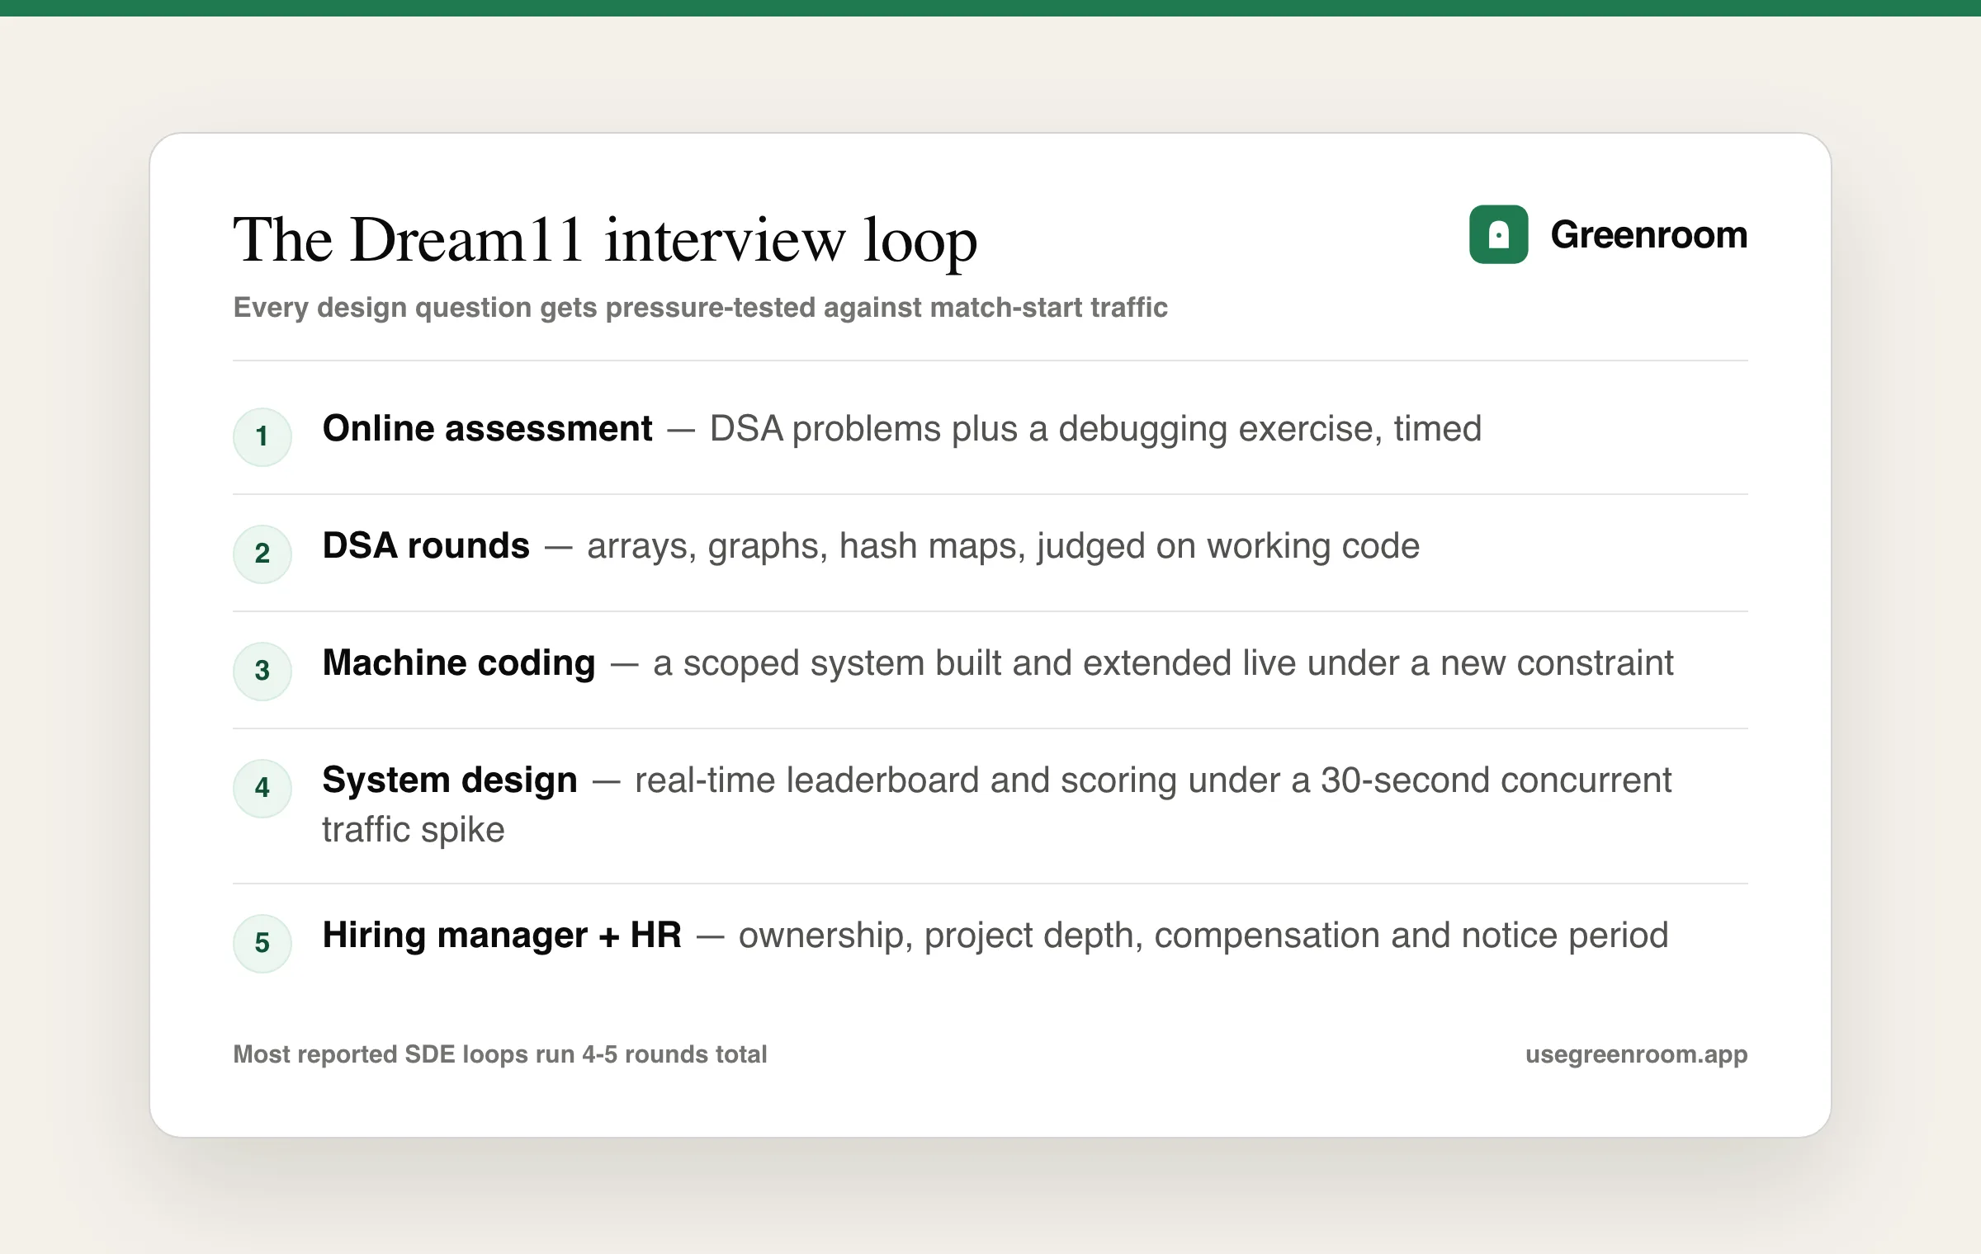1981x1254 pixels.
Task: Click the 'DSA rounds' bold label
Action: point(426,545)
